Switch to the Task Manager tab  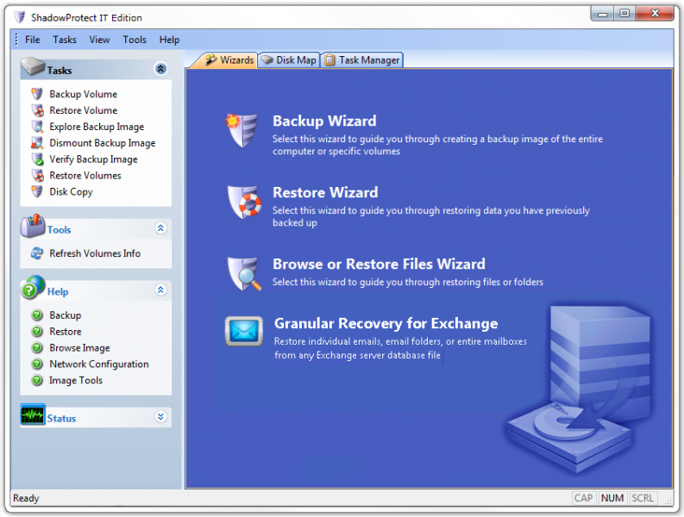pyautogui.click(x=361, y=60)
